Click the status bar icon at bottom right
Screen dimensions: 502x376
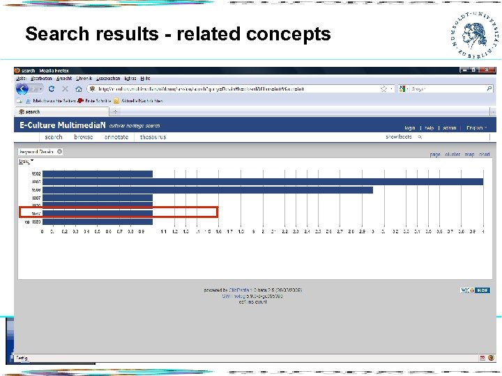[491, 358]
